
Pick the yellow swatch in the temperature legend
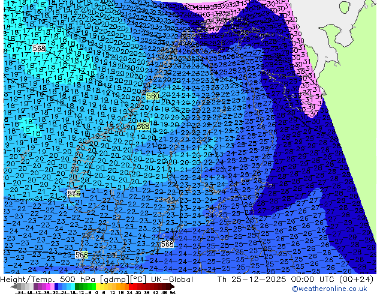click(x=98, y=286)
